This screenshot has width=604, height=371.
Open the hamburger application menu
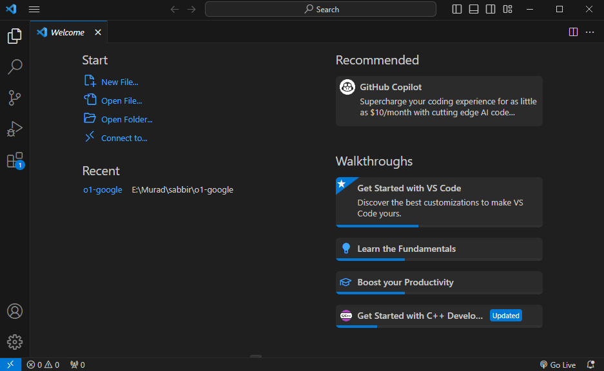pyautogui.click(x=34, y=9)
